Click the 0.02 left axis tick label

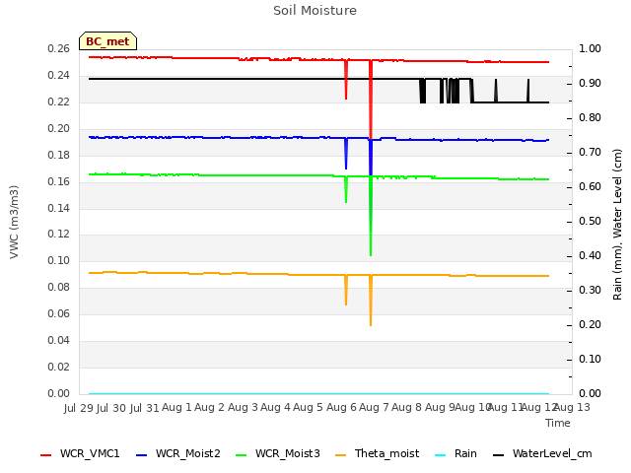click(x=59, y=367)
